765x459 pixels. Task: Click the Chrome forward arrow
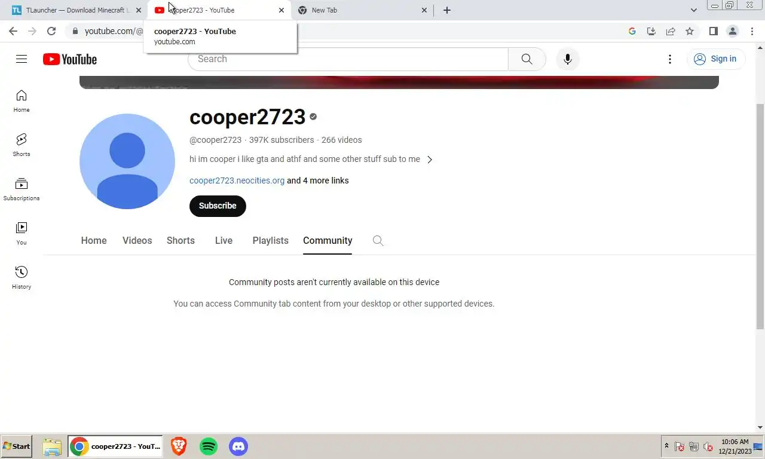tap(32, 31)
